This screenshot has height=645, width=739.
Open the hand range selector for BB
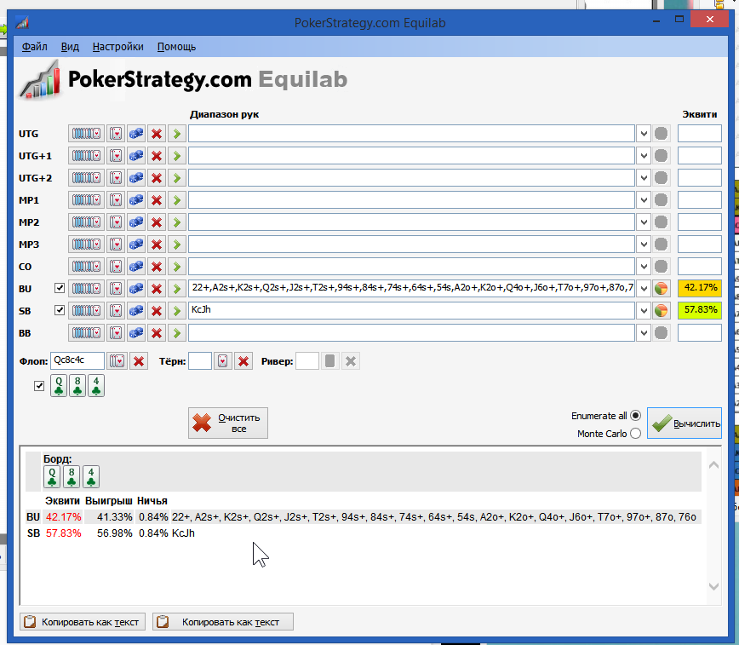(x=86, y=333)
